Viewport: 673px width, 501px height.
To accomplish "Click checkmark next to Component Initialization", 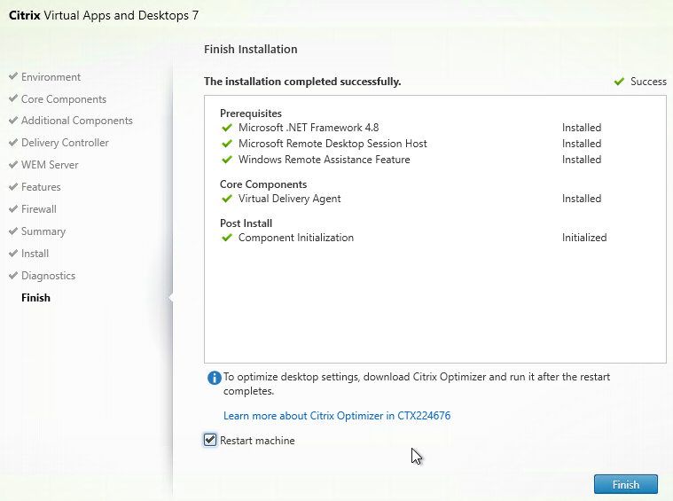I will pos(227,238).
